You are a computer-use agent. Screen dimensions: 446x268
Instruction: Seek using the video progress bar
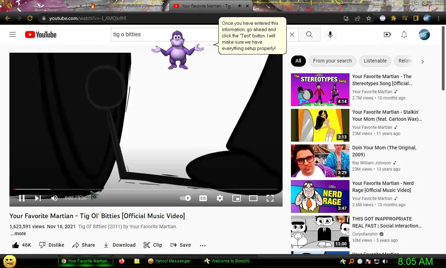pyautogui.click(x=146, y=189)
